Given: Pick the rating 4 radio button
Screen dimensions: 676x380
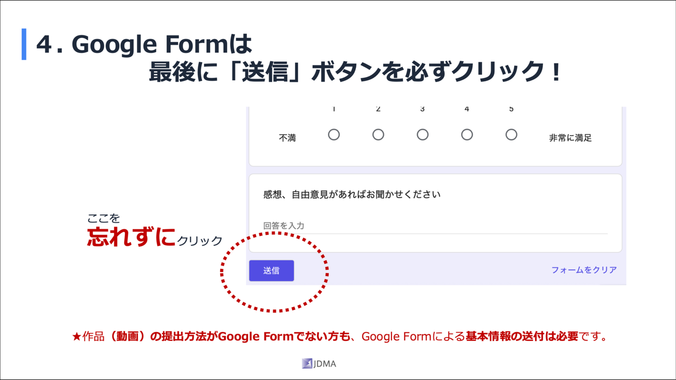Looking at the screenshot, I should coord(467,135).
